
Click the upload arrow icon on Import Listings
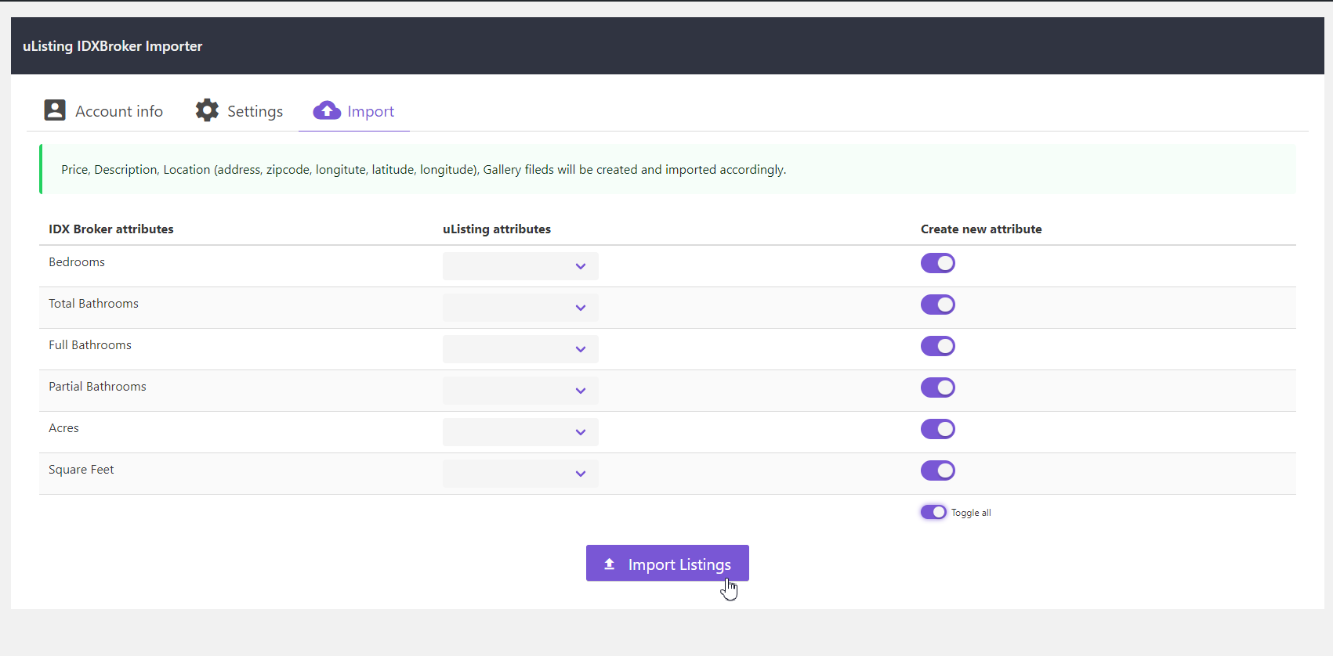(609, 564)
